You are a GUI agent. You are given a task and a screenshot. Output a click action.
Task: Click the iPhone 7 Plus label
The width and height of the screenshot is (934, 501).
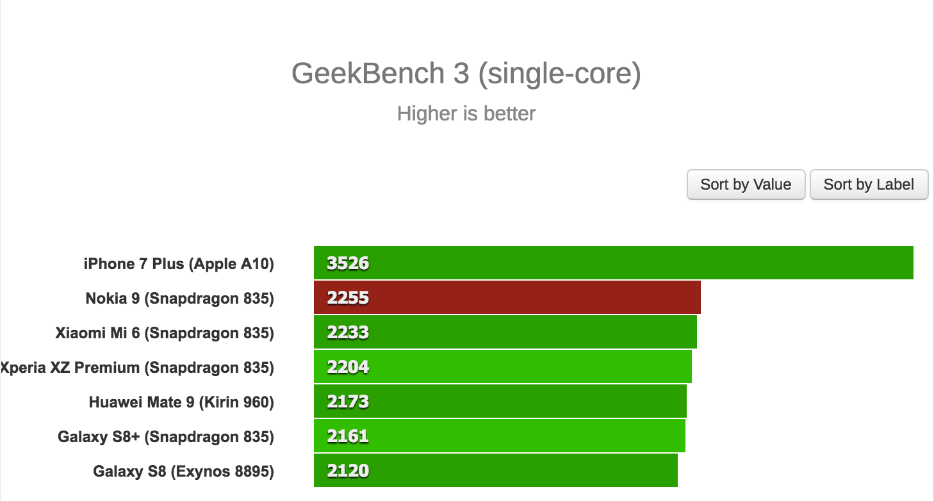coord(179,263)
